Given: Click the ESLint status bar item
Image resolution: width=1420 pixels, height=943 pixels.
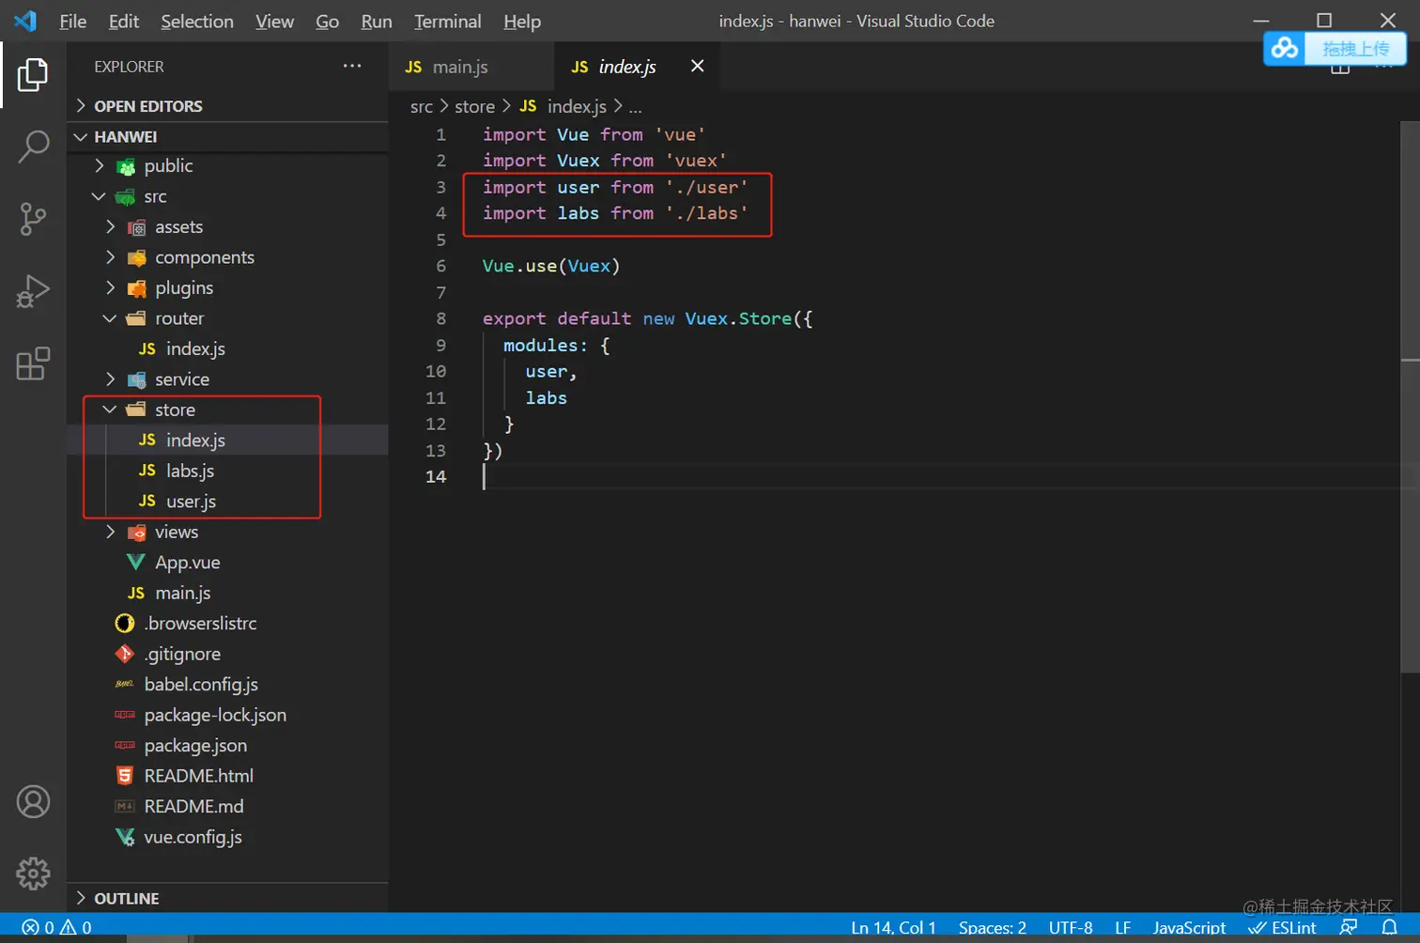Looking at the screenshot, I should pyautogui.click(x=1282, y=928).
